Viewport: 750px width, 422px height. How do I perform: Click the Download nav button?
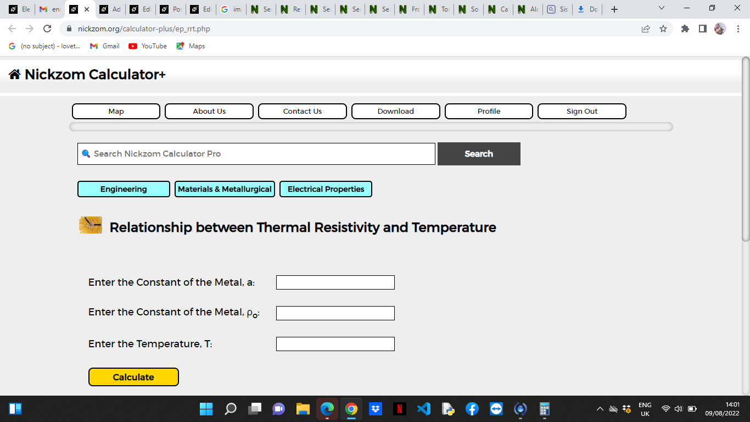pyautogui.click(x=396, y=111)
